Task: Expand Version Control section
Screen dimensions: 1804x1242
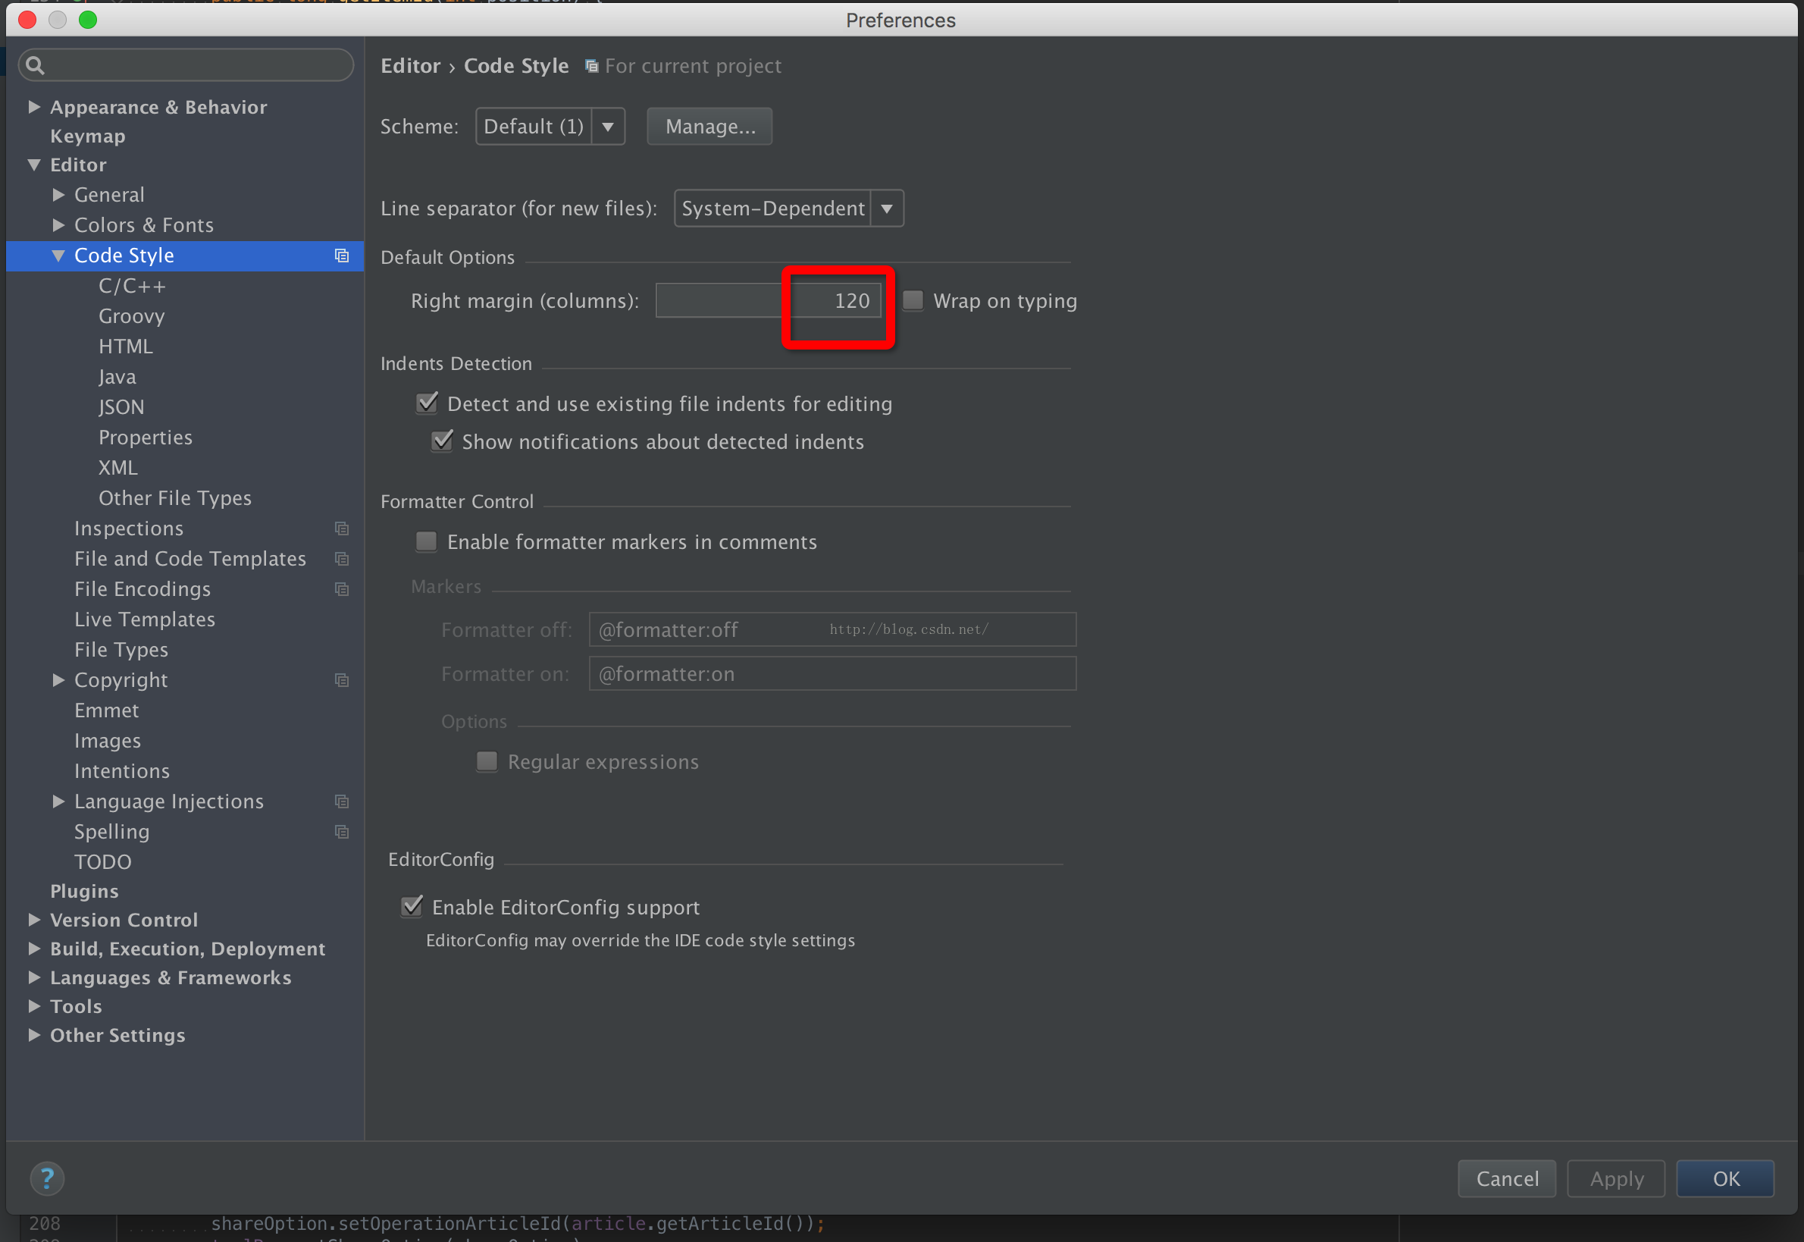Action: (34, 920)
